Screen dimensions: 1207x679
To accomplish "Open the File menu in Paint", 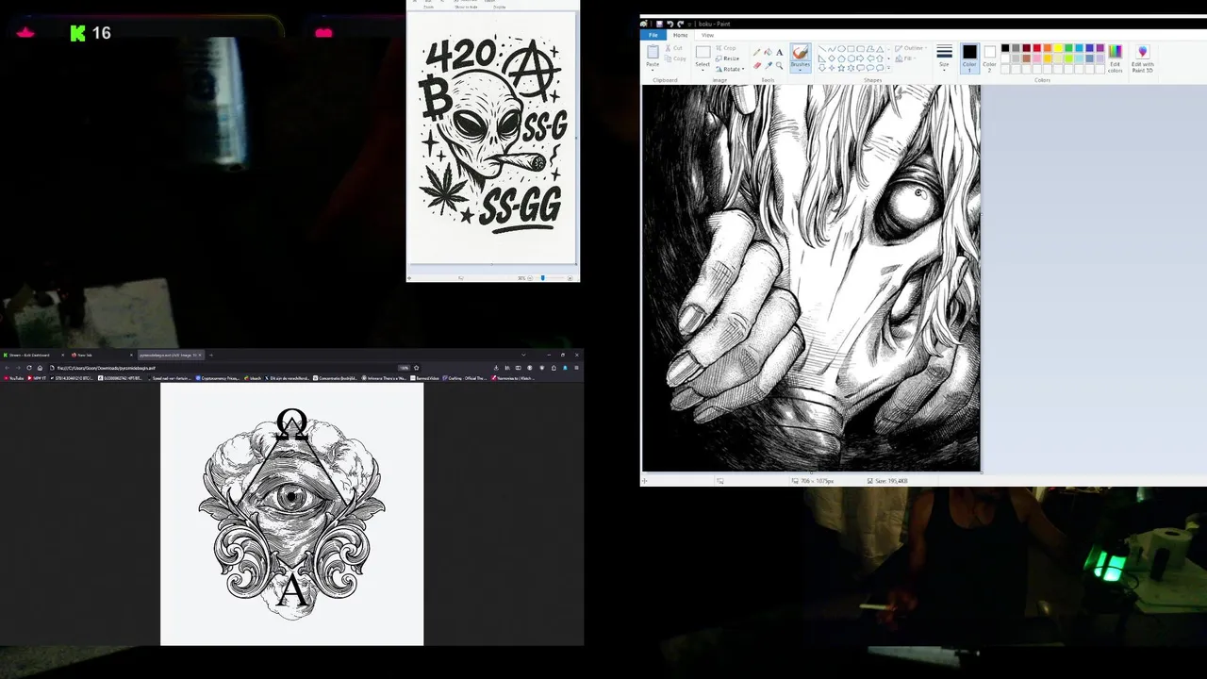I will pyautogui.click(x=653, y=35).
